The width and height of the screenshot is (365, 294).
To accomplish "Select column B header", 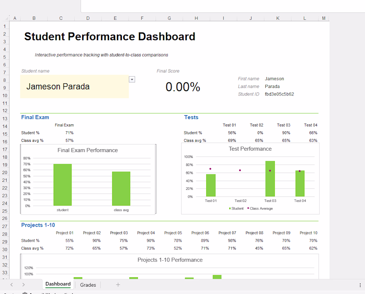I will click(x=34, y=18).
